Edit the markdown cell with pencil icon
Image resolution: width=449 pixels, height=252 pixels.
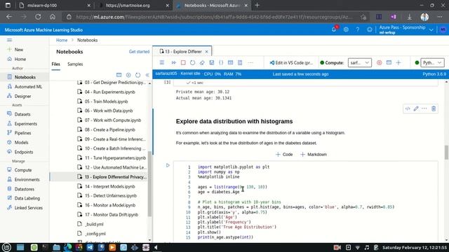pyautogui.click(x=416, y=108)
